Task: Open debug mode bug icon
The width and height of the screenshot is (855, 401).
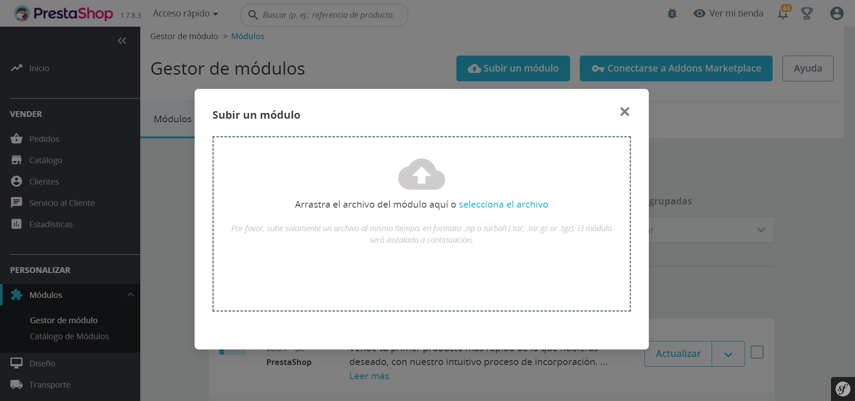Action: (672, 13)
